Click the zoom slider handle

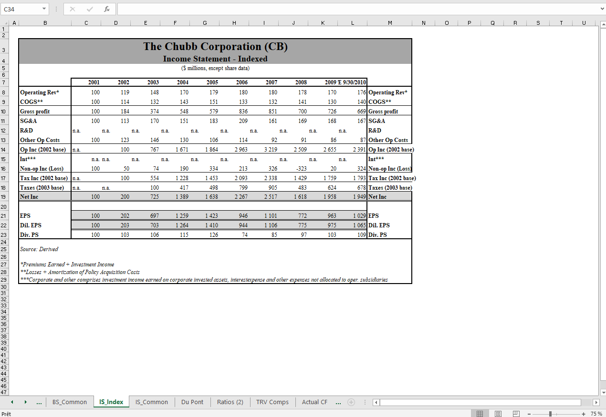[551, 414]
